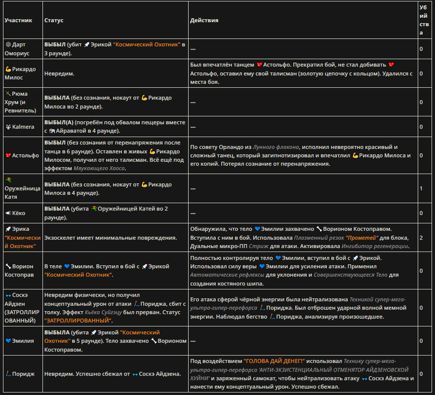Click kill count 0 in Поридж row
Screen dimensions: 435x395
pos(421,374)
